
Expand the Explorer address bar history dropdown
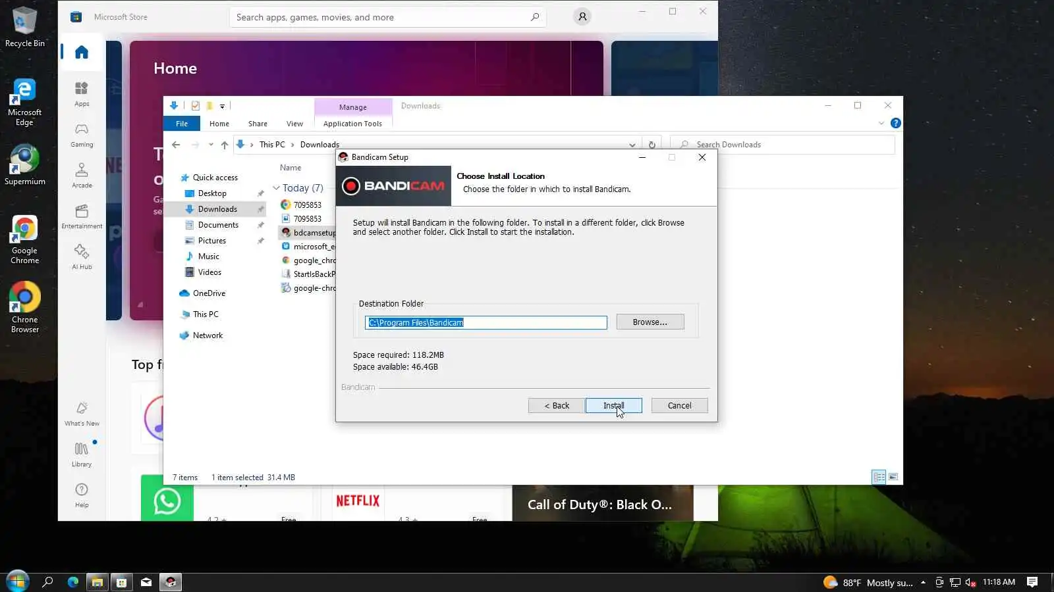[632, 145]
